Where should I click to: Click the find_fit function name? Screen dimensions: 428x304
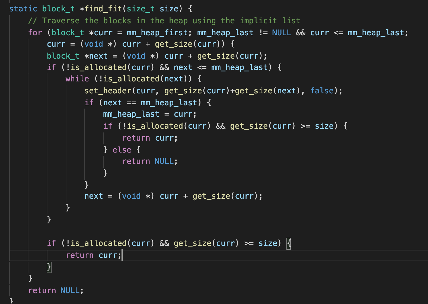coord(103,9)
